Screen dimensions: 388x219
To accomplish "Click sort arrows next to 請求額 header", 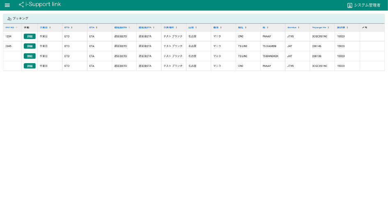I will coord(347,27).
